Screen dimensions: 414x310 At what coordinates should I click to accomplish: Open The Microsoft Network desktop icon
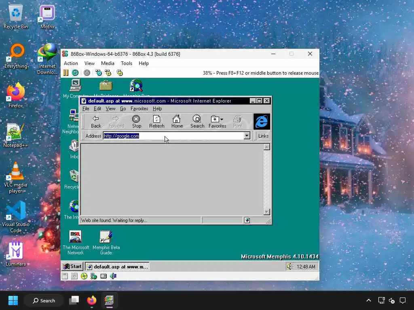76,243
